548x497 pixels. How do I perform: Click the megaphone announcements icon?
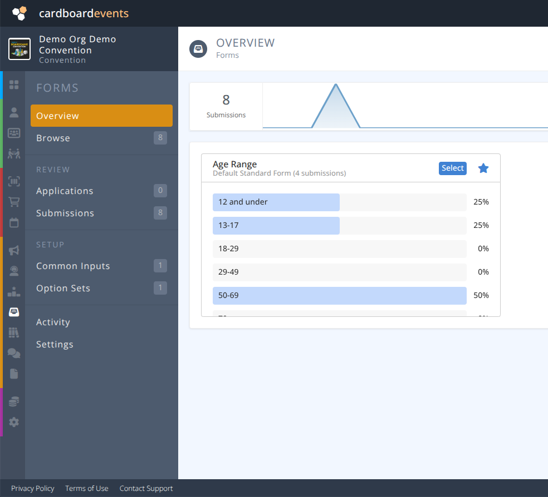pyautogui.click(x=13, y=250)
